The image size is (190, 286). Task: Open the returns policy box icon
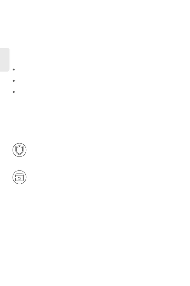[20, 177]
